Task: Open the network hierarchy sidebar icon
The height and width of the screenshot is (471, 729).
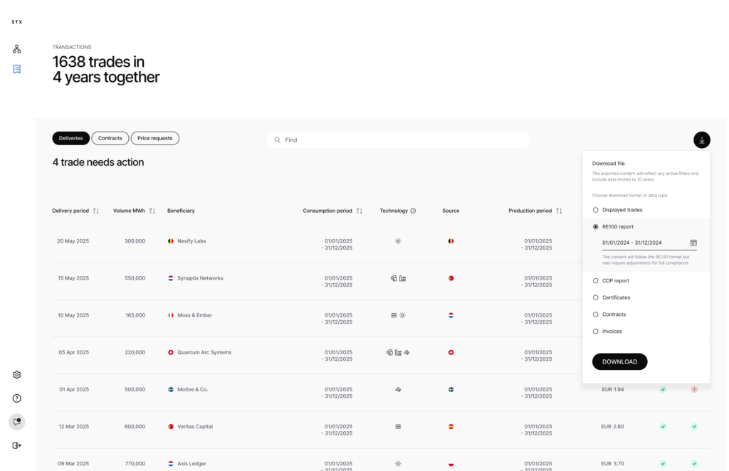Action: coord(16,49)
